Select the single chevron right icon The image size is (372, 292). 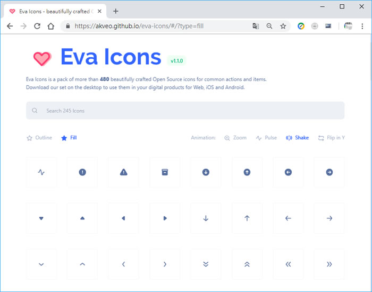pos(165,264)
